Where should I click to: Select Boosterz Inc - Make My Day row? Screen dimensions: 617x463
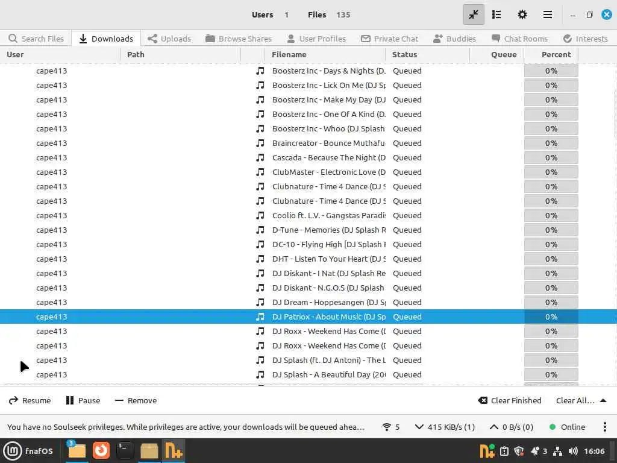pyautogui.click(x=308, y=100)
